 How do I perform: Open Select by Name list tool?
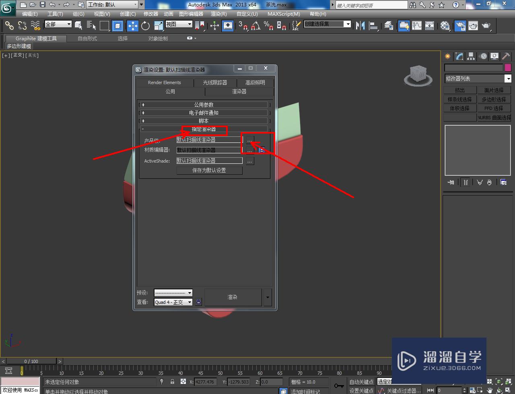pyautogui.click(x=91, y=26)
